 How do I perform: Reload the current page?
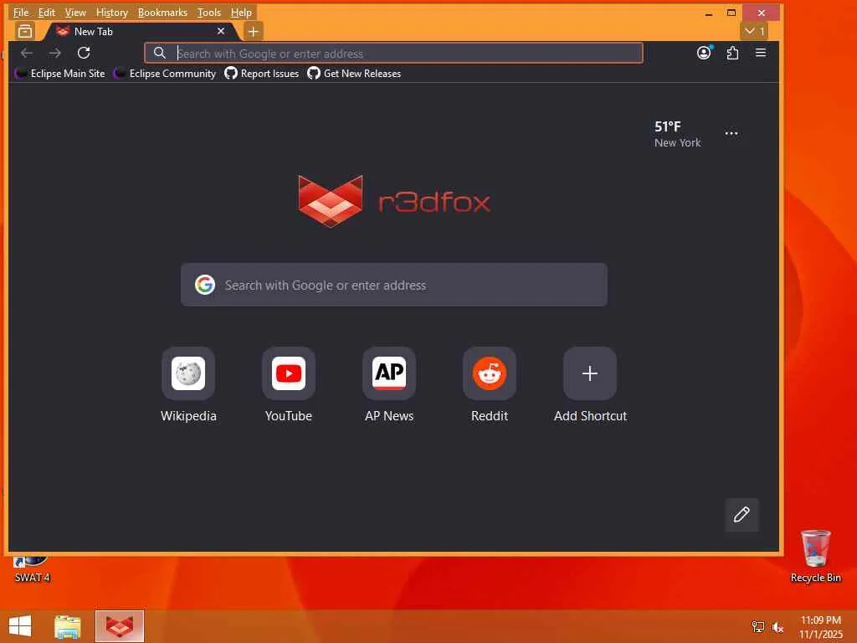tap(84, 53)
